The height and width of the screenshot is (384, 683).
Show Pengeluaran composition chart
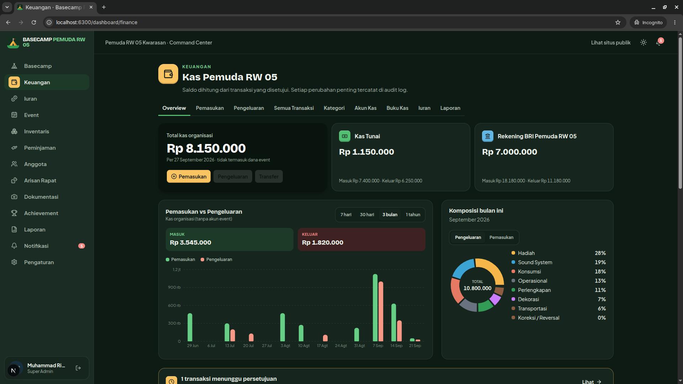[x=468, y=238]
